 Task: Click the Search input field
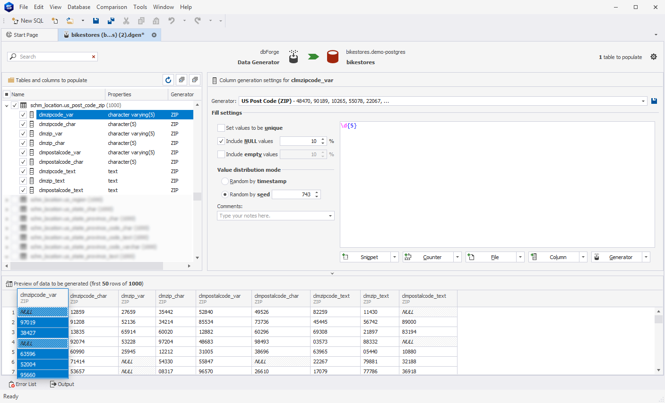53,57
